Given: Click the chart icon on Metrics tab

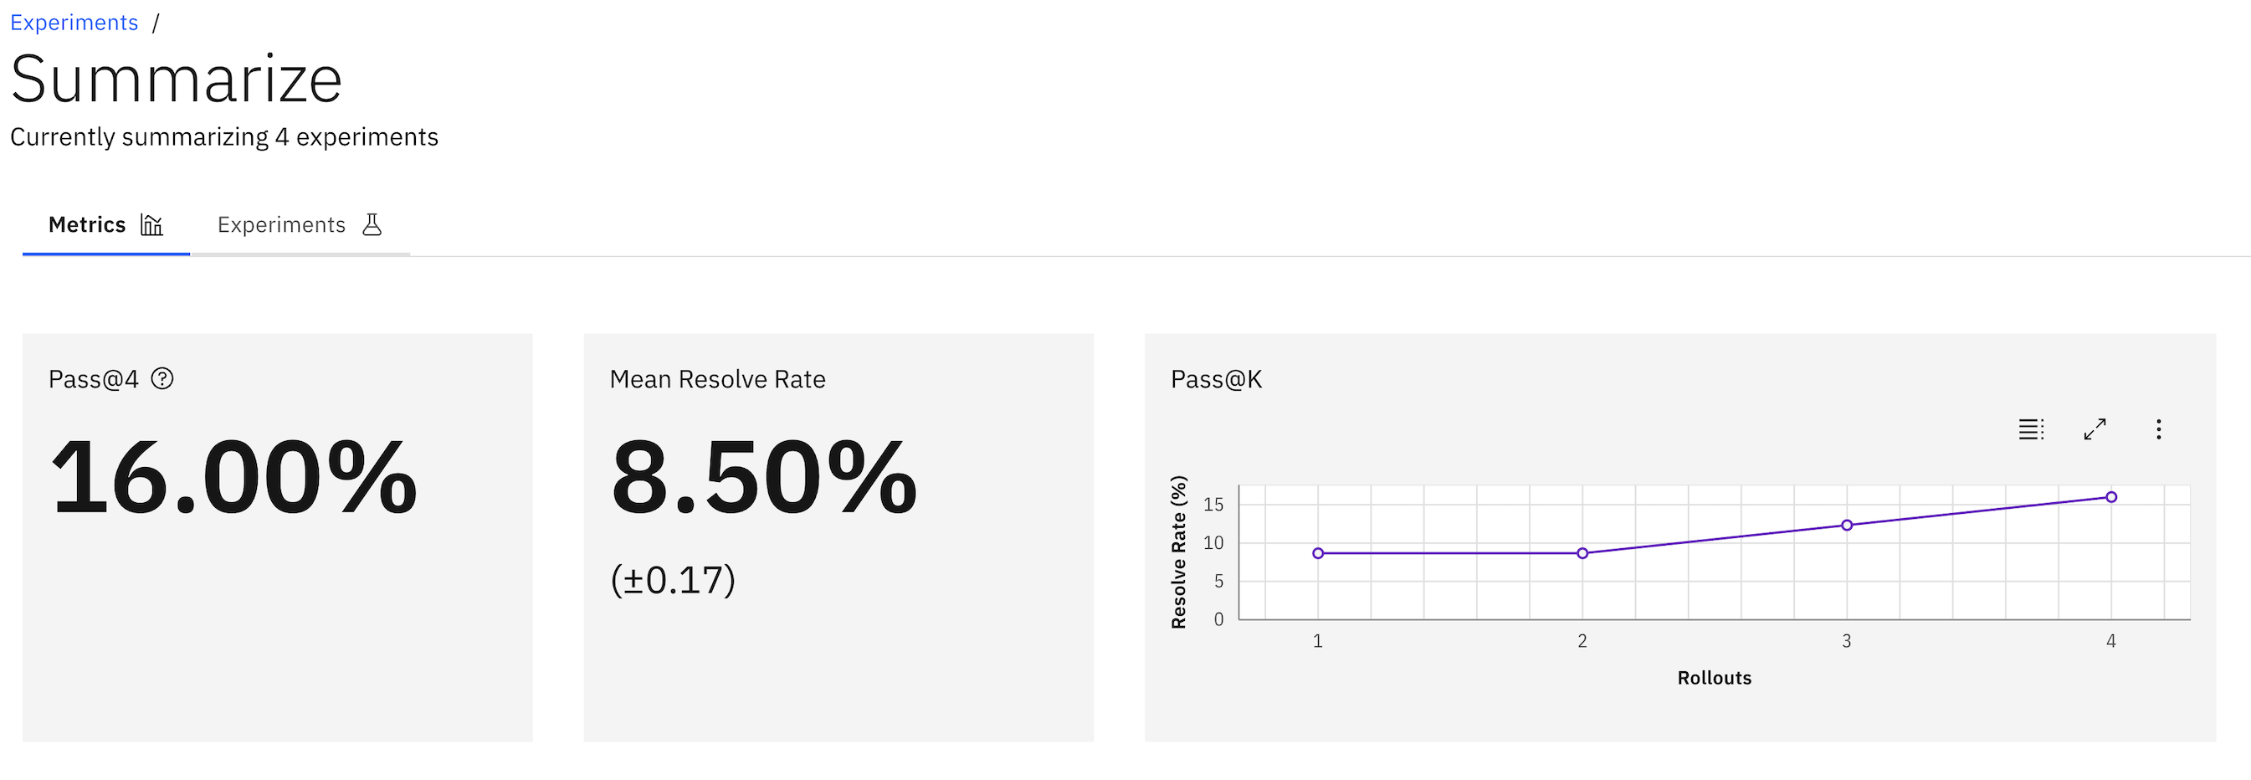Looking at the screenshot, I should [151, 225].
